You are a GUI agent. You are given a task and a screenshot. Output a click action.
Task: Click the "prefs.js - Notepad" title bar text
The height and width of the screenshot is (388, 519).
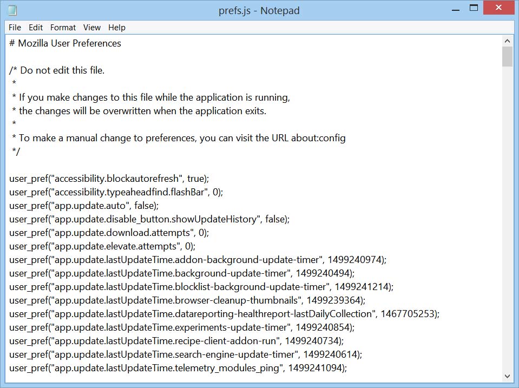259,10
